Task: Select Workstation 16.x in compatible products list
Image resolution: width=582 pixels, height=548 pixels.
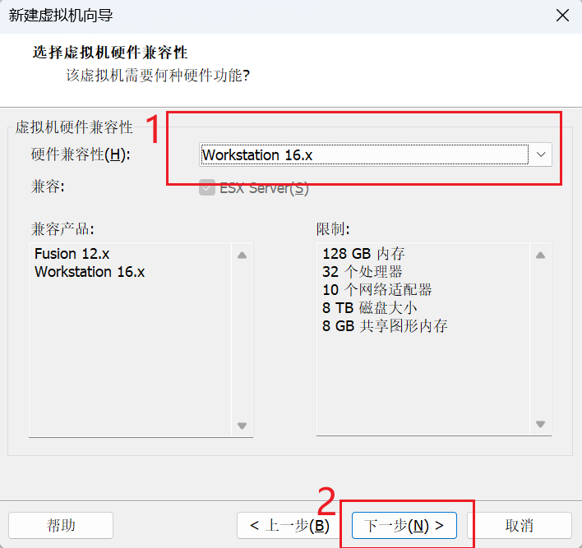Action: click(x=90, y=272)
